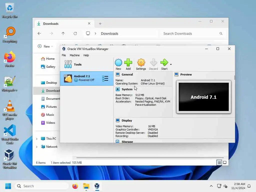Open the File menu in VirtualBox
Screen dimensions: 256x192
(x=64, y=55)
